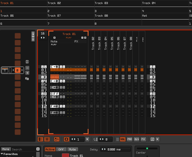This screenshot has width=192, height=157.
Task: Toggle the VOL column button
Action: [123, 139]
